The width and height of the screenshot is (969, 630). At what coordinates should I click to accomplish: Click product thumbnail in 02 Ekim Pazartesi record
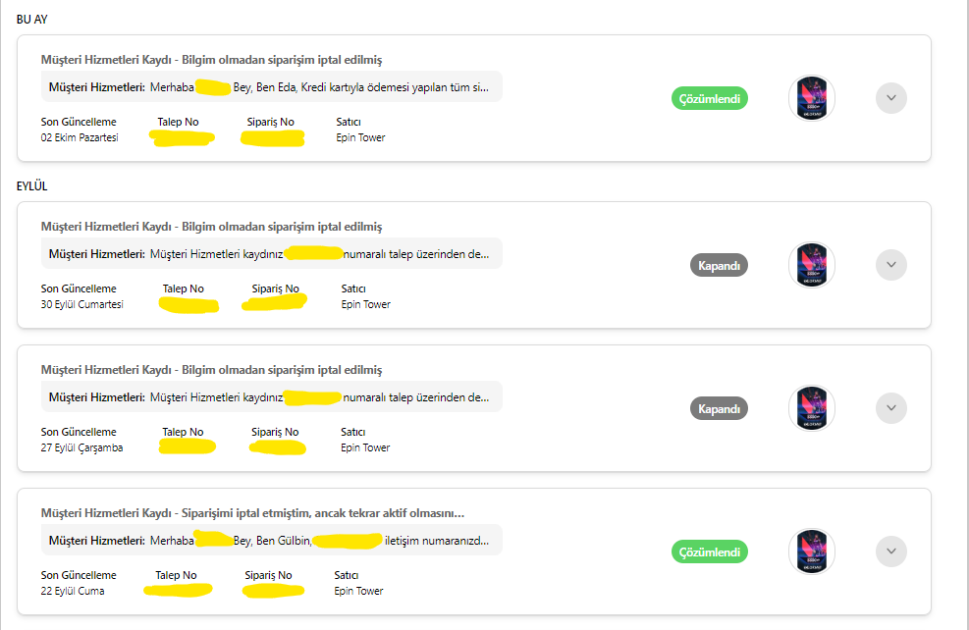(812, 98)
